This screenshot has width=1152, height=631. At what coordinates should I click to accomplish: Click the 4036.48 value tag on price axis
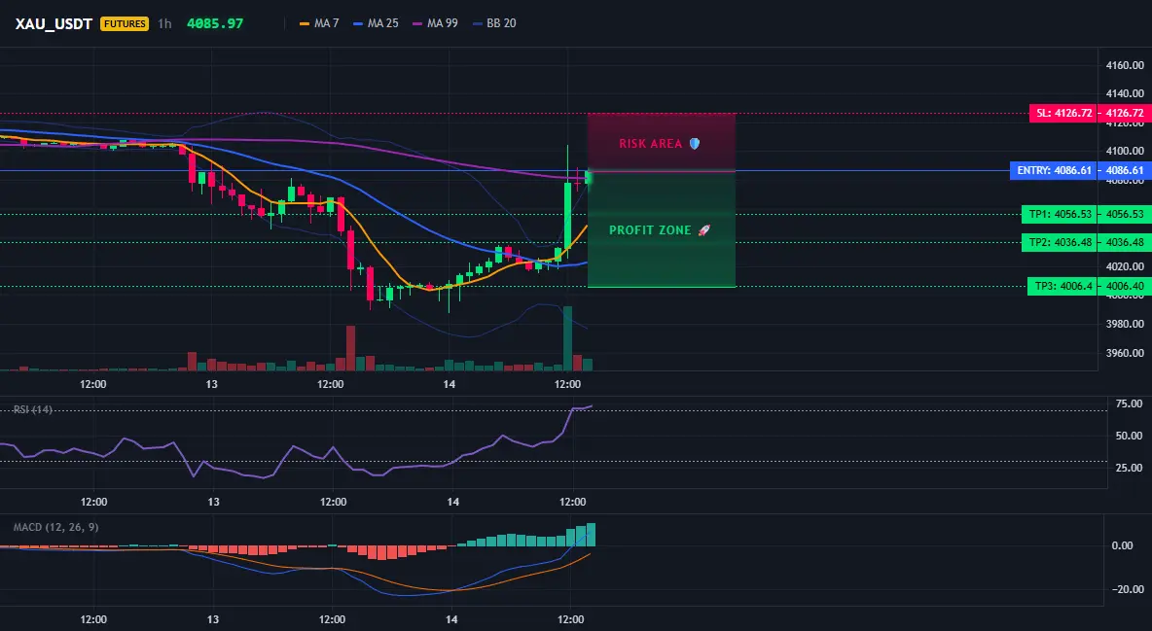coord(1124,242)
